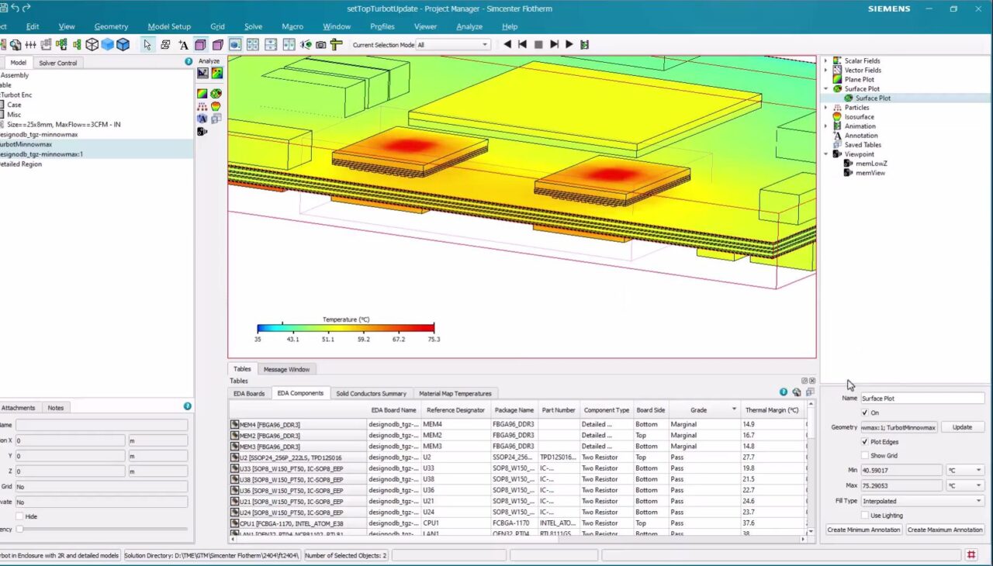Click the Surface Plot Name input field

point(922,399)
